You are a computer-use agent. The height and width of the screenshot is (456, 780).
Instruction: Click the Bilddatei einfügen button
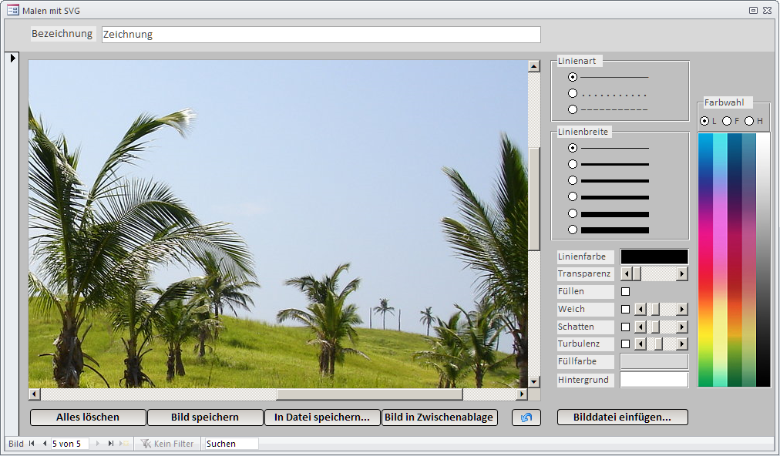click(x=622, y=417)
